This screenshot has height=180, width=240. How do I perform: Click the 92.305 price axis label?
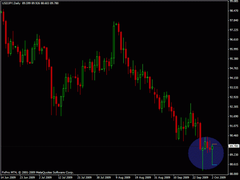234,107
